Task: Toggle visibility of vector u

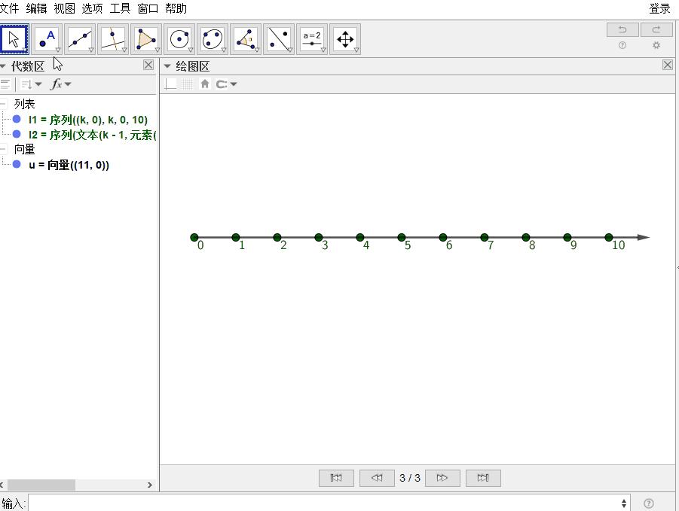Action: pyautogui.click(x=17, y=164)
